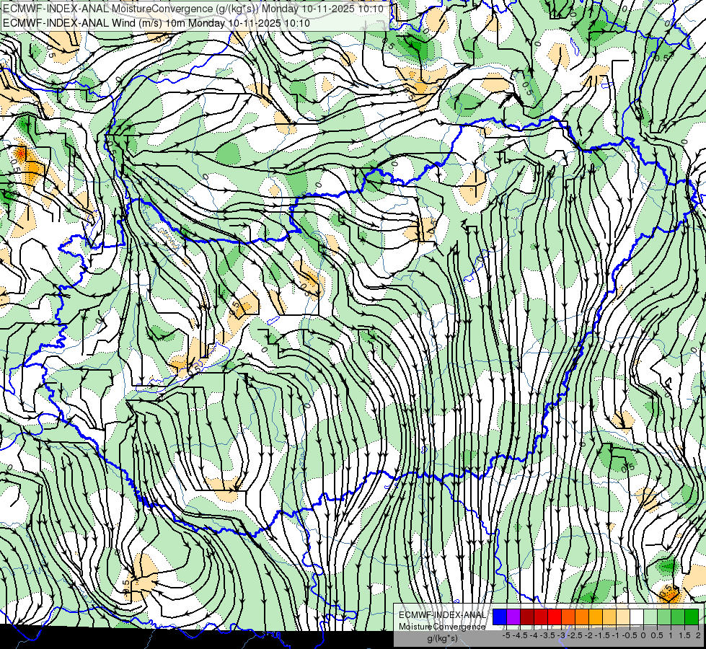Click the white legend swatch before 0
The height and width of the screenshot is (649, 706).
637,617
